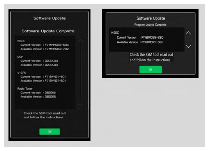Select Radio Tuner Available Version 060015 row
Image resolution: width=209 pixels, height=151 pixels.
(38, 97)
